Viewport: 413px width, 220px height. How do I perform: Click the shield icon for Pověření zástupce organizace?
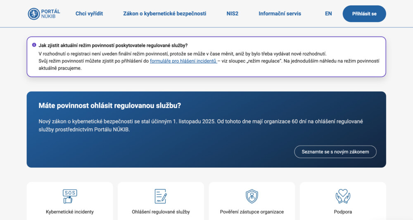[252, 196]
